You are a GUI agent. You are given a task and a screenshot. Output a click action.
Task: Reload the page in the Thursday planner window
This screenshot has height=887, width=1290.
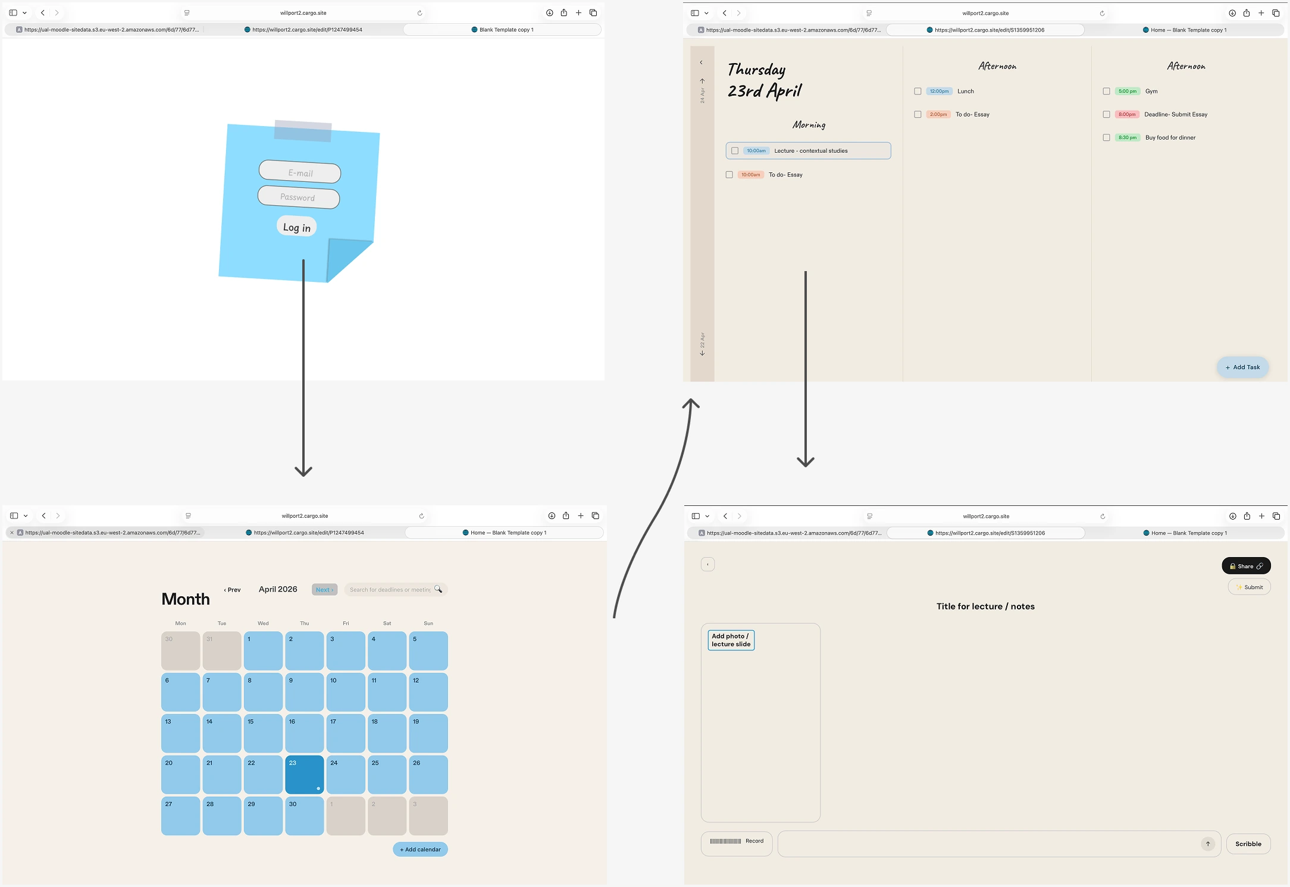1102,13
